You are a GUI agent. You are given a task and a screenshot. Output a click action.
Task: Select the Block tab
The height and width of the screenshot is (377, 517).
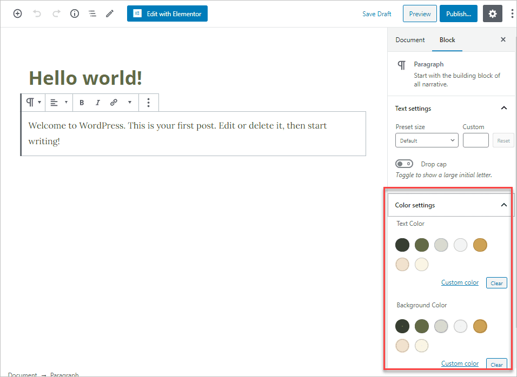tap(447, 40)
